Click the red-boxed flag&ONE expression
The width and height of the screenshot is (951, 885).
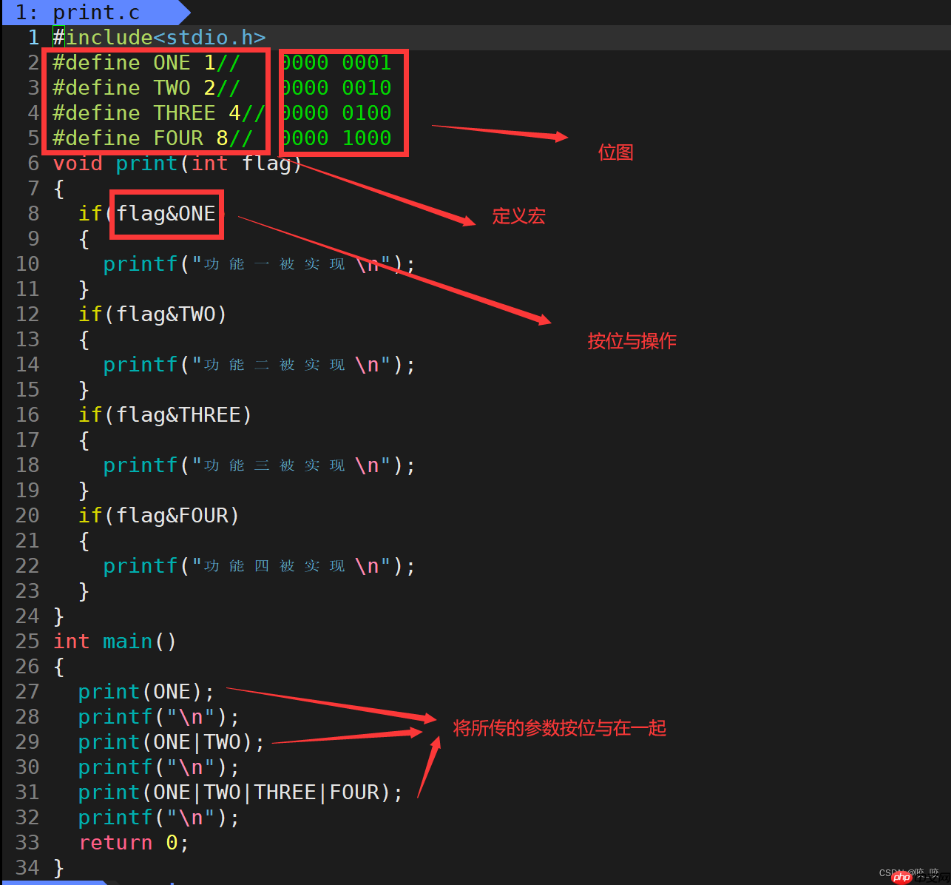(166, 214)
